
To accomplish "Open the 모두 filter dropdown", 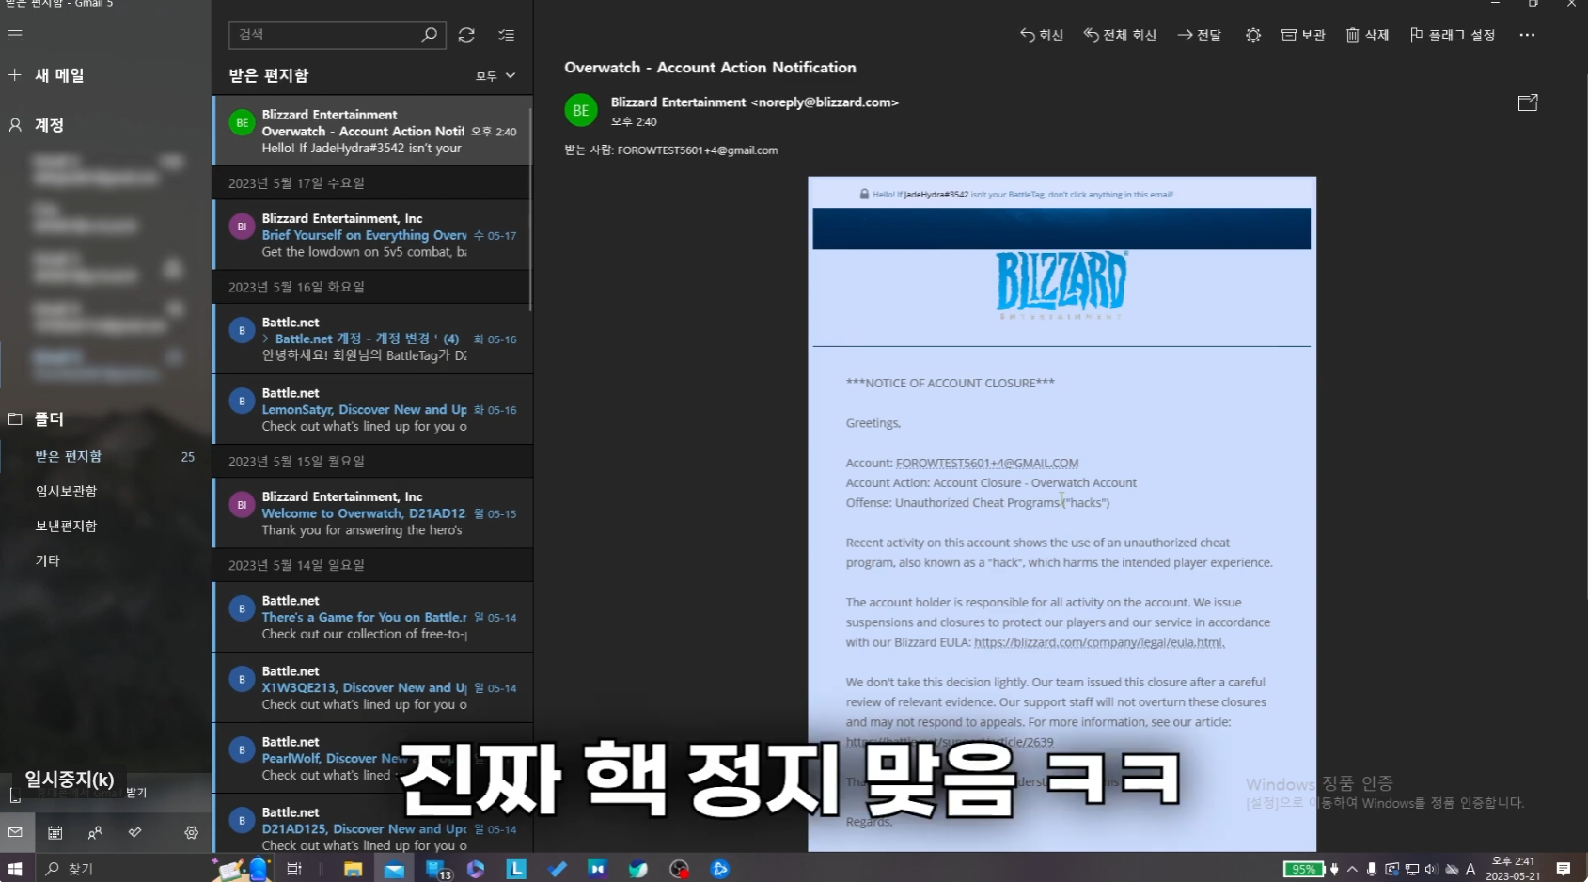I will coord(495,75).
